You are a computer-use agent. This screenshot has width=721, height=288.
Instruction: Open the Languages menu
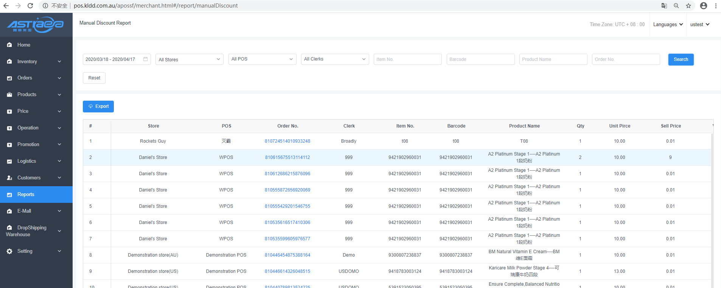tap(668, 25)
